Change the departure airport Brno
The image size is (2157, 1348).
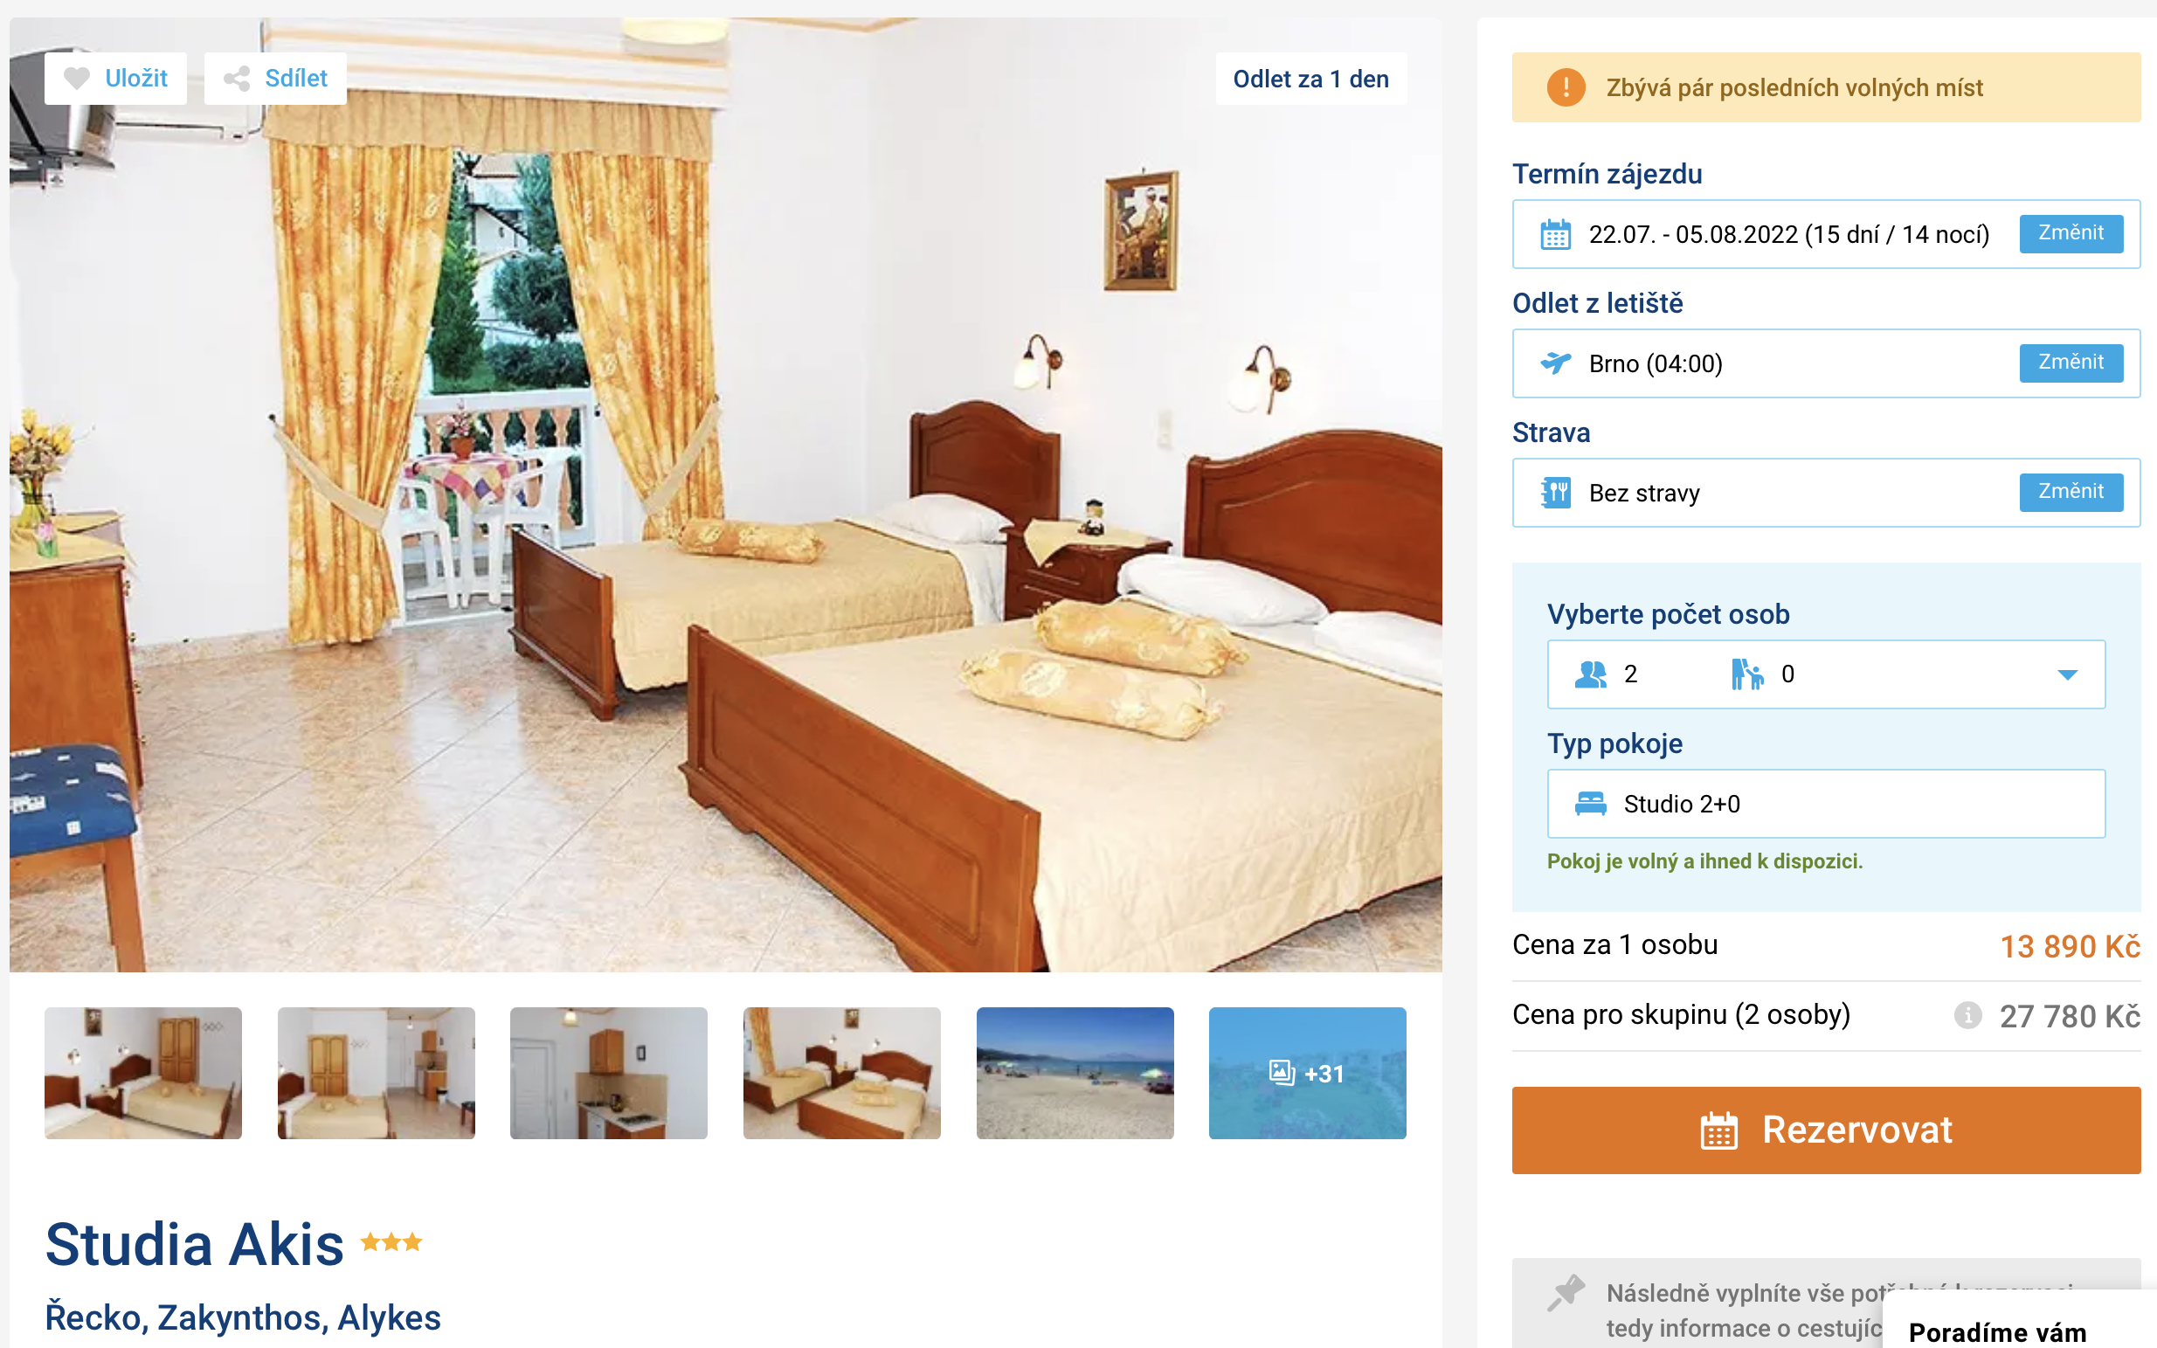2071,363
